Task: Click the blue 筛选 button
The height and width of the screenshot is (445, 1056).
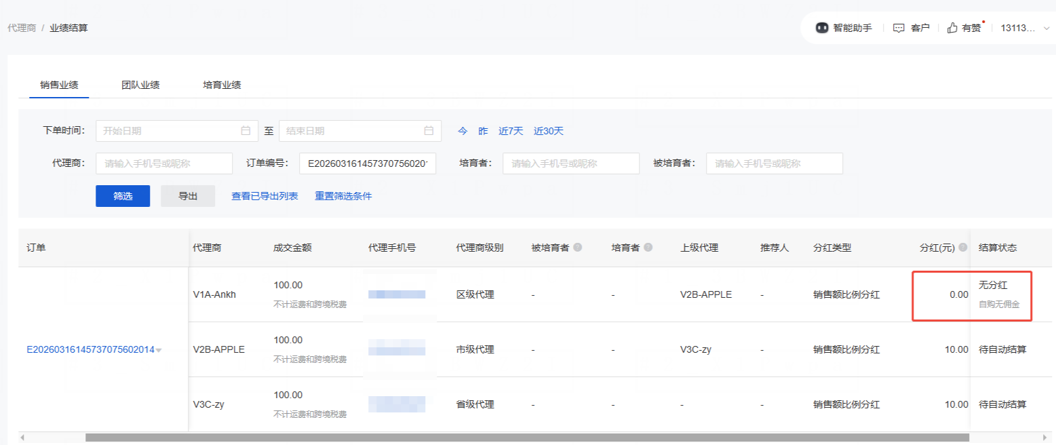Action: coord(123,196)
